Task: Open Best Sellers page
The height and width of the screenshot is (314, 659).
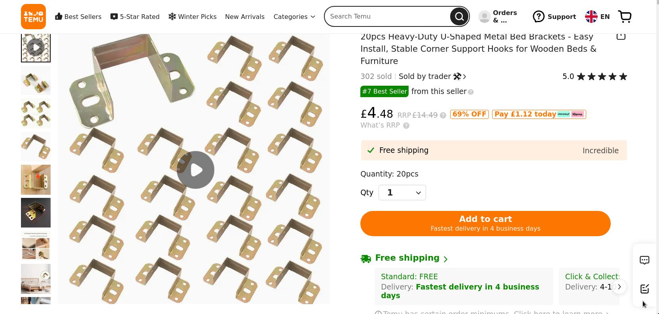Action: click(x=78, y=17)
